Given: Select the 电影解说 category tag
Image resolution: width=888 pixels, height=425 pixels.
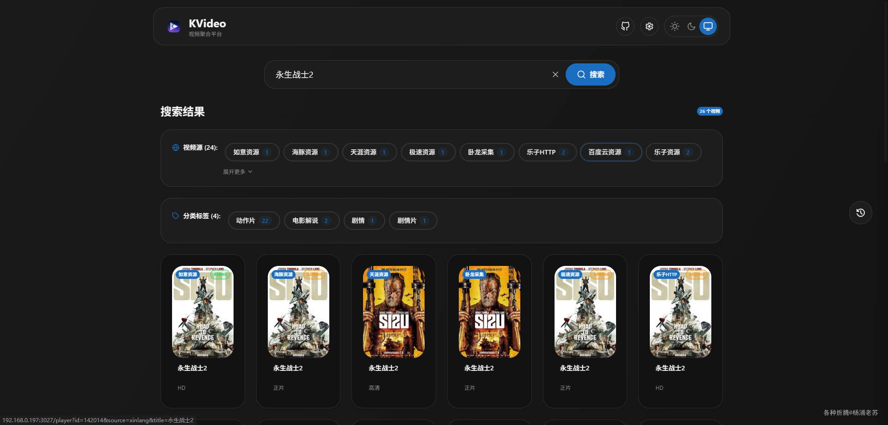Looking at the screenshot, I should pyautogui.click(x=312, y=221).
